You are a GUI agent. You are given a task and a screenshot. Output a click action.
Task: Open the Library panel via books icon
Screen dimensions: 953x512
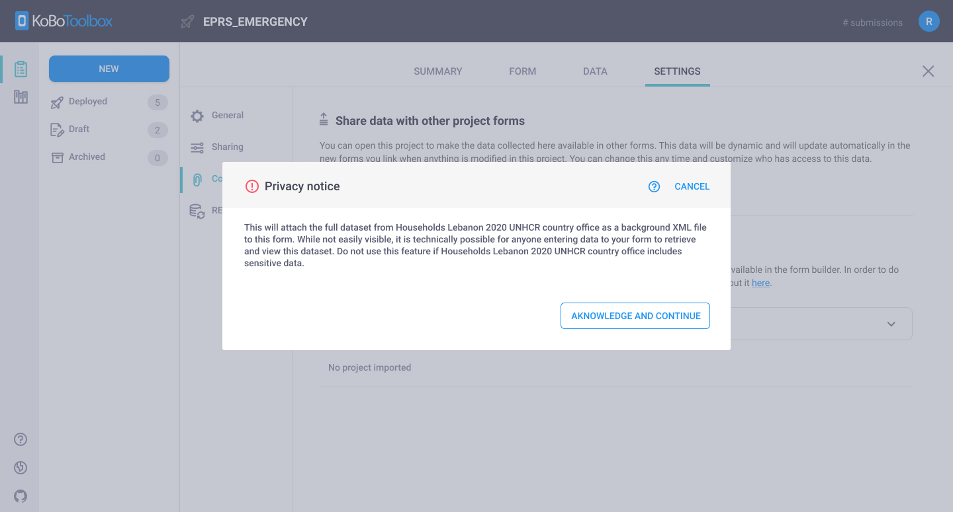coord(20,96)
